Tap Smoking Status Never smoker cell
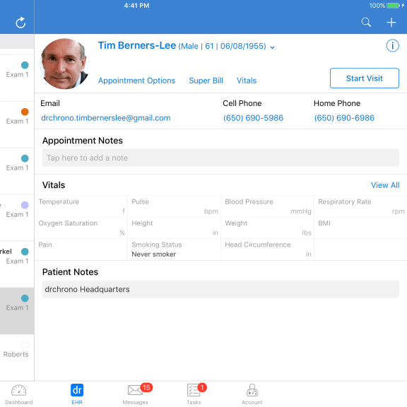Screen dimensions: 407x407 [174, 249]
